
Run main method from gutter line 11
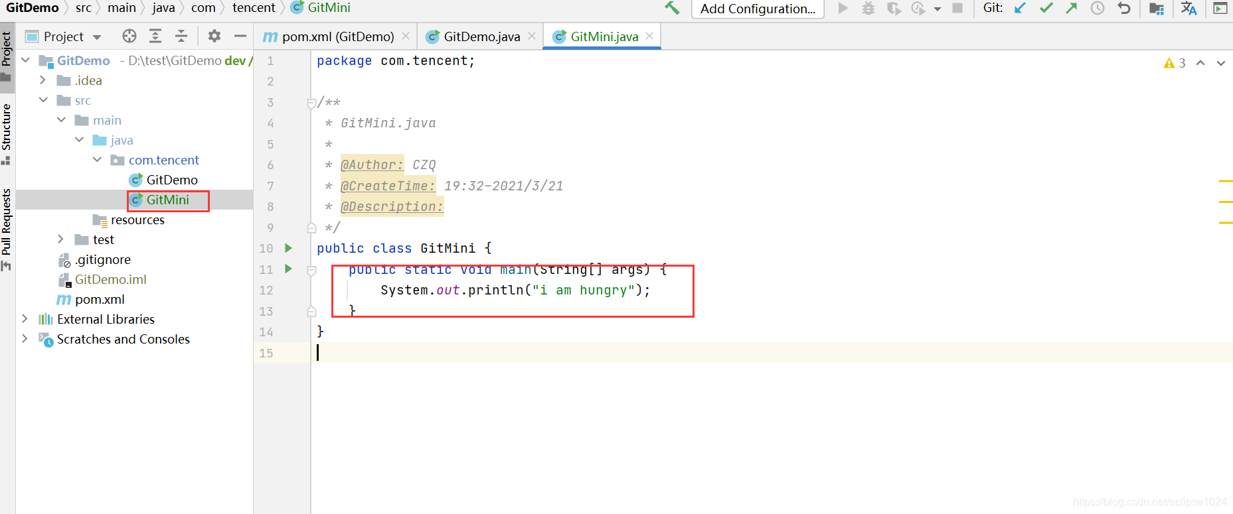point(288,269)
